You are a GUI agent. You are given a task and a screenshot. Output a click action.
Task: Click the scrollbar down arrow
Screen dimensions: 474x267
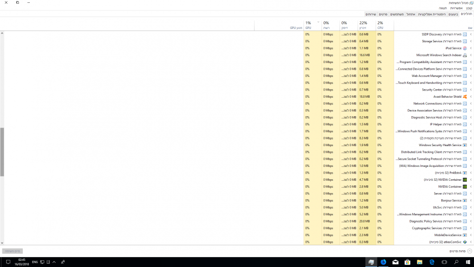pos(2,243)
